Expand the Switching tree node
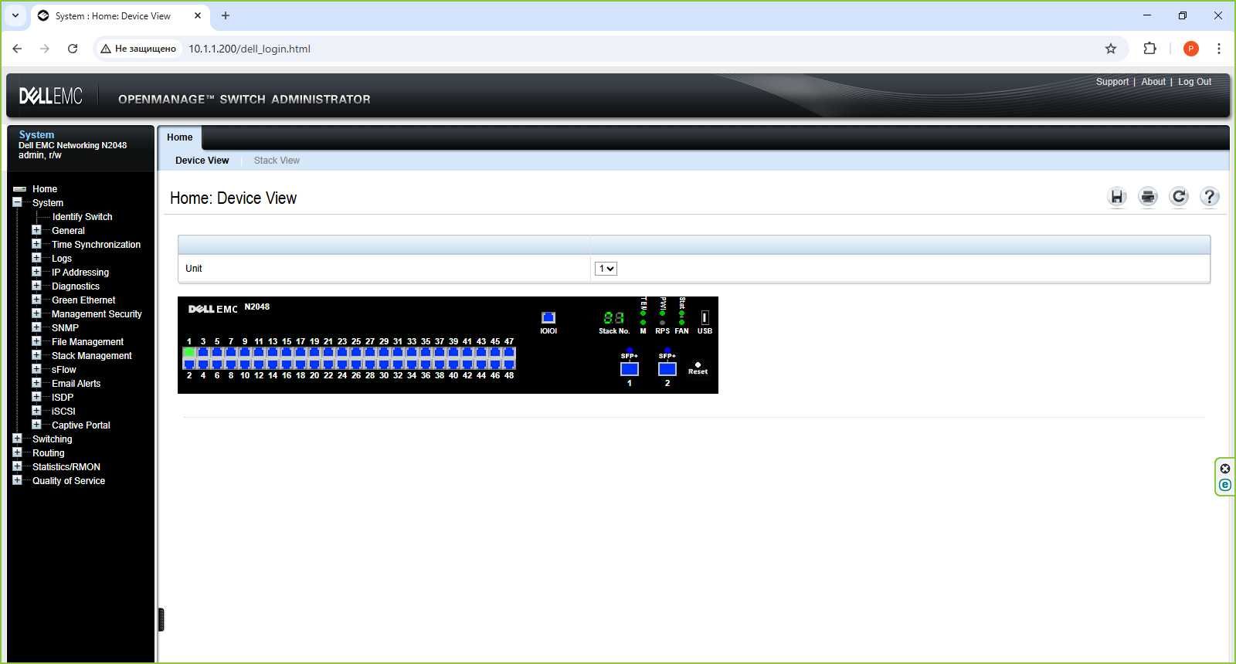Screen dimensions: 1236x664 point(17,439)
